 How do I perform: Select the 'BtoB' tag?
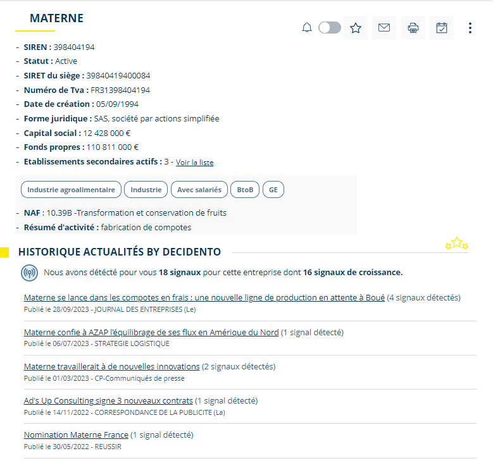(x=245, y=190)
